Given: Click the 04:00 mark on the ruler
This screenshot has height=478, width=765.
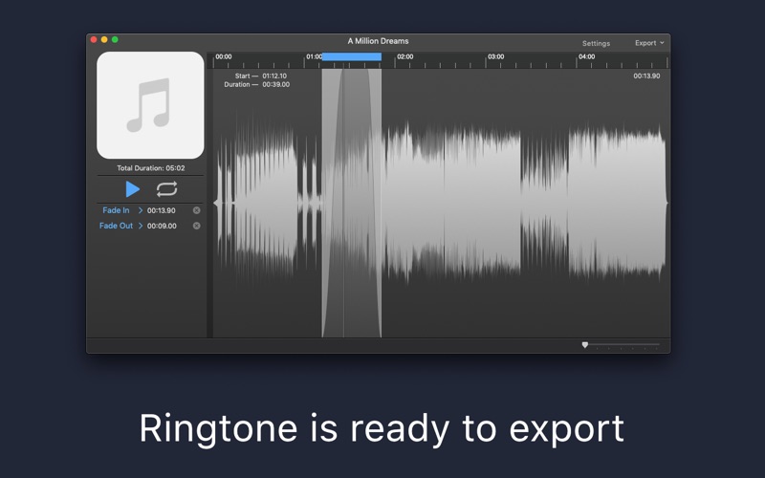Looking at the screenshot, I should 586,56.
